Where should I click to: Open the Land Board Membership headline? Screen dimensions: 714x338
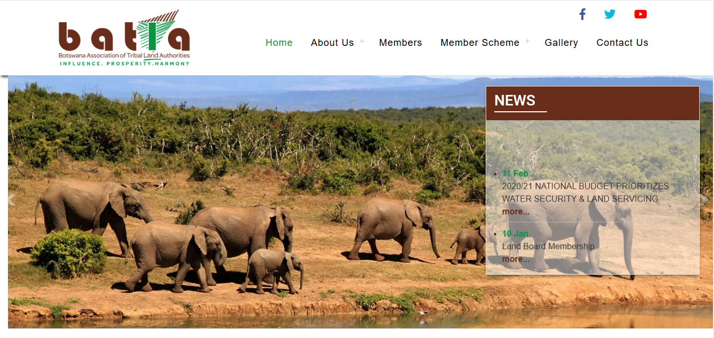pyautogui.click(x=548, y=246)
